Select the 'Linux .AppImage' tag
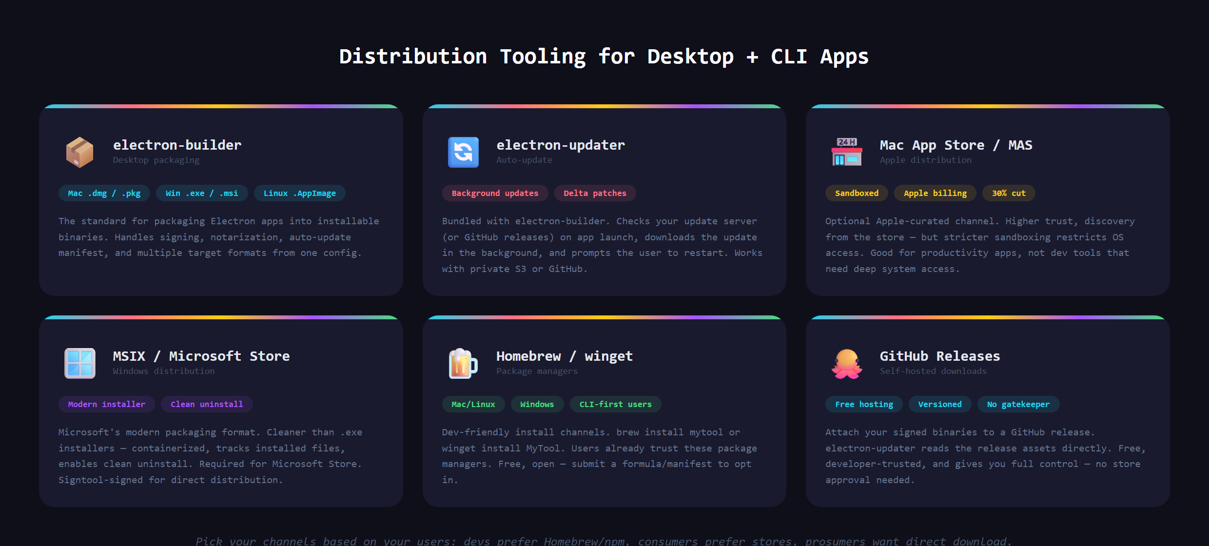Screen dimensions: 1209x546 point(300,193)
